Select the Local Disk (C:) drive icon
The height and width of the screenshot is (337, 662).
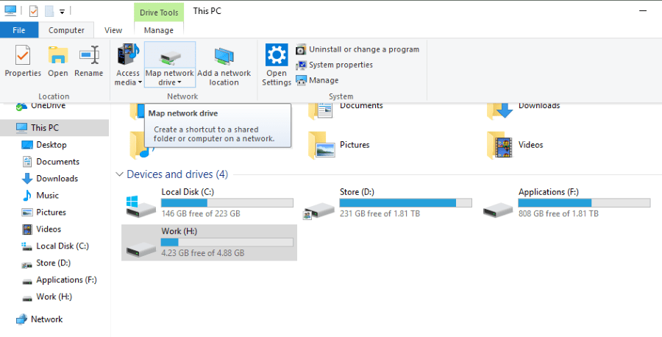click(141, 206)
